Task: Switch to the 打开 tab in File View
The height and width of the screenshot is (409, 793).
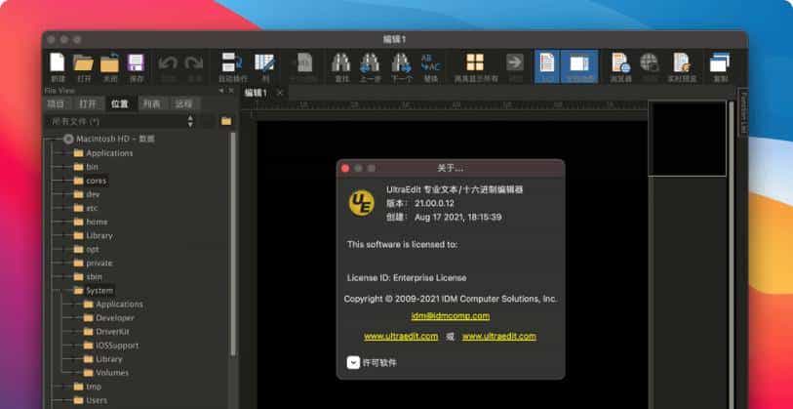Action: tap(88, 104)
